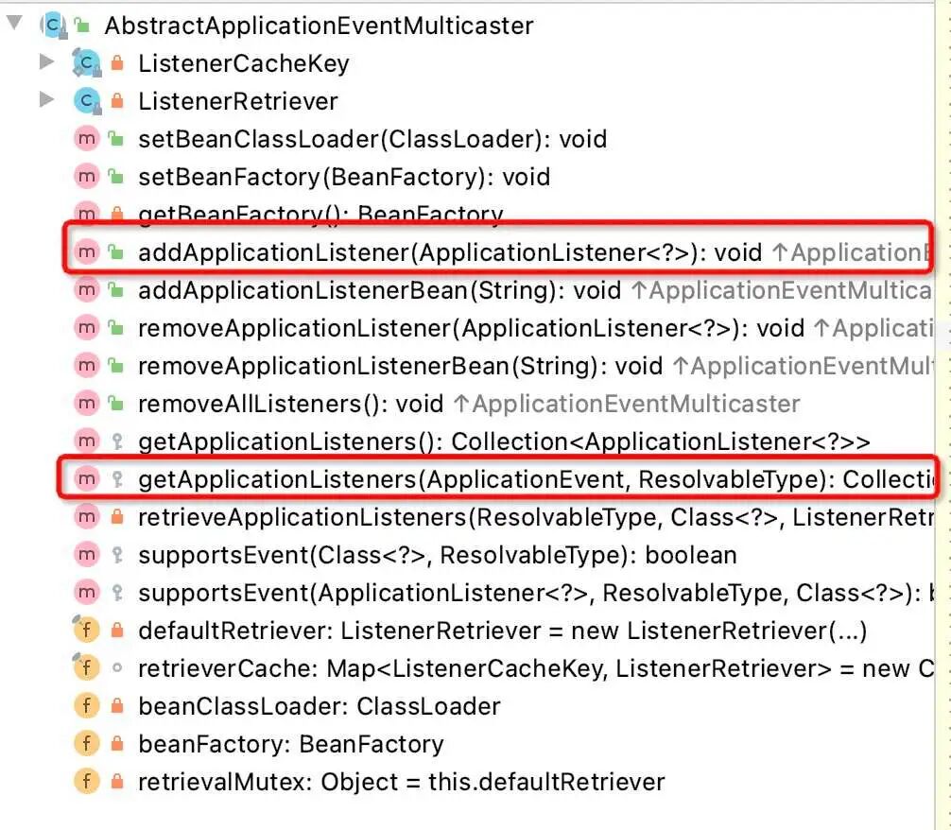Select the AbstractApplicationEventMulticaster root node
Viewport: 951px width, 830px height.
pos(319,26)
